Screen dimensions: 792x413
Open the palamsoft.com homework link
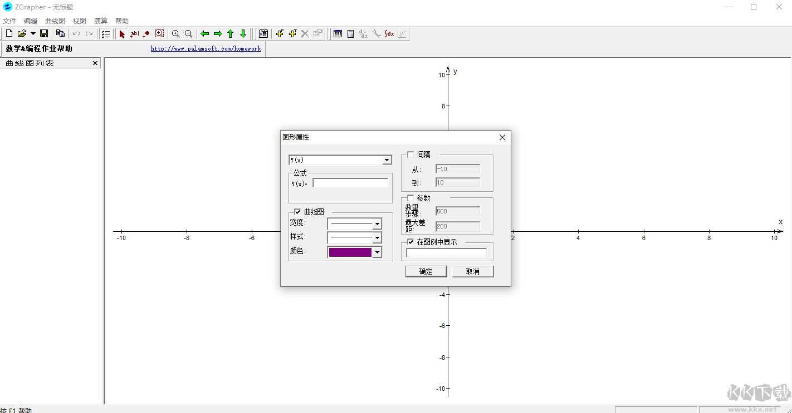point(206,49)
